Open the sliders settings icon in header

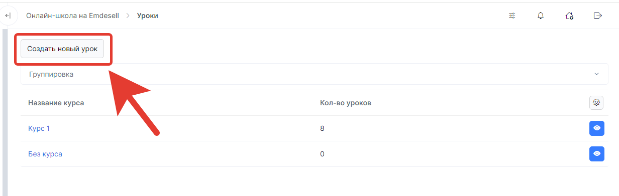tap(512, 16)
